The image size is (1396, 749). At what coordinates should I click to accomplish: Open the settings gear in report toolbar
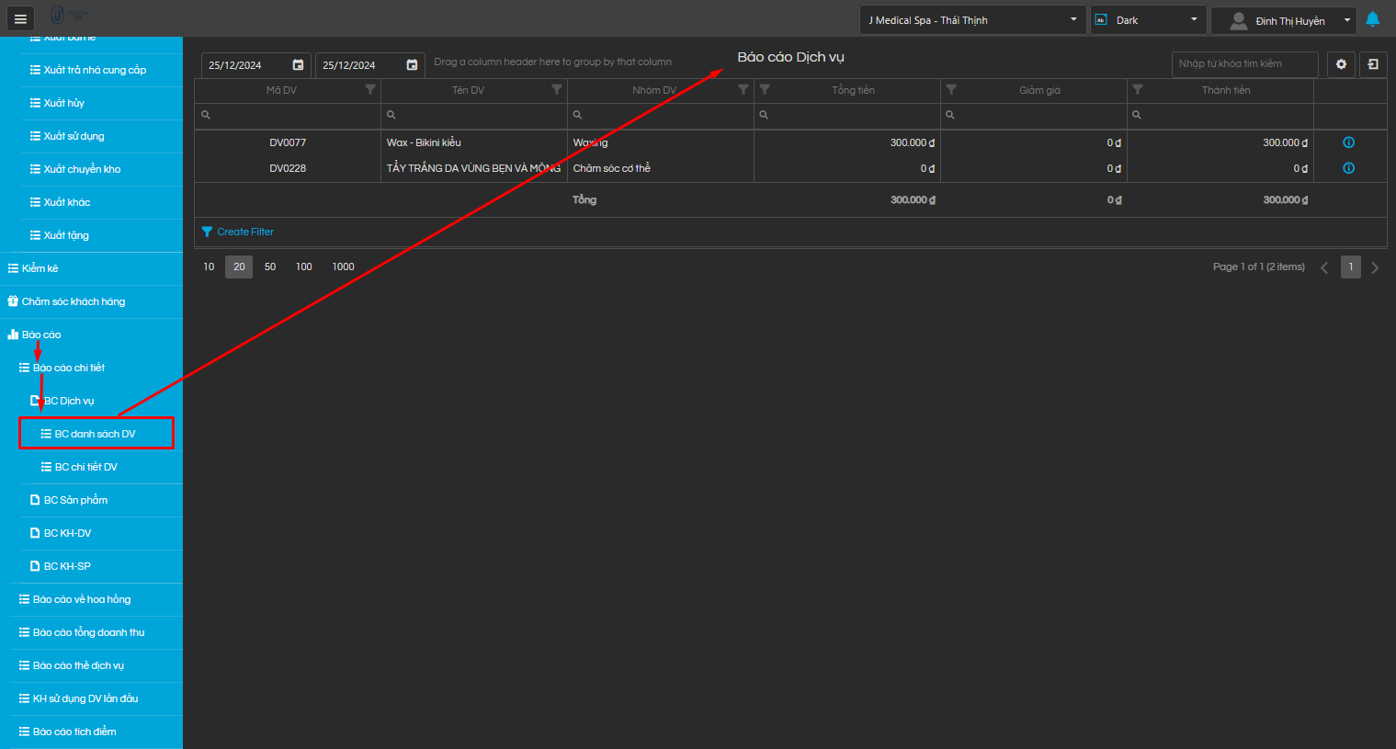pyautogui.click(x=1341, y=64)
